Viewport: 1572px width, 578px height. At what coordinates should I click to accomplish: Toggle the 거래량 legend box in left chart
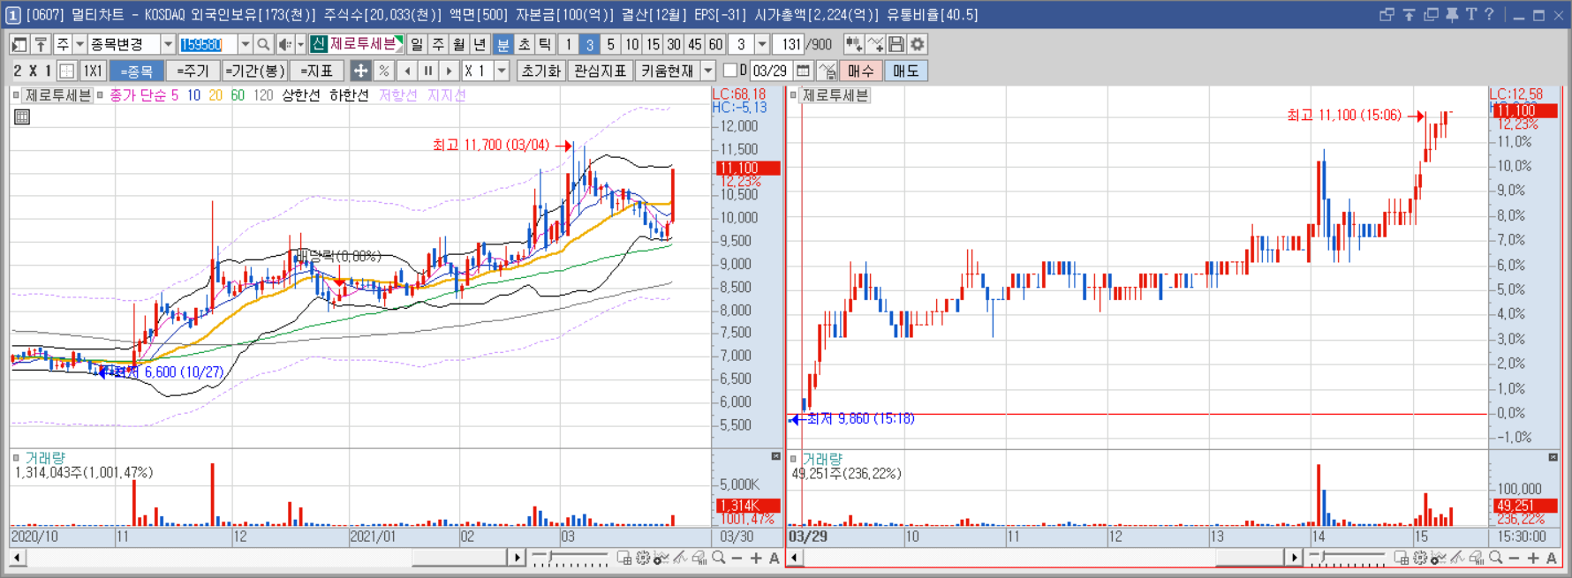(x=16, y=458)
